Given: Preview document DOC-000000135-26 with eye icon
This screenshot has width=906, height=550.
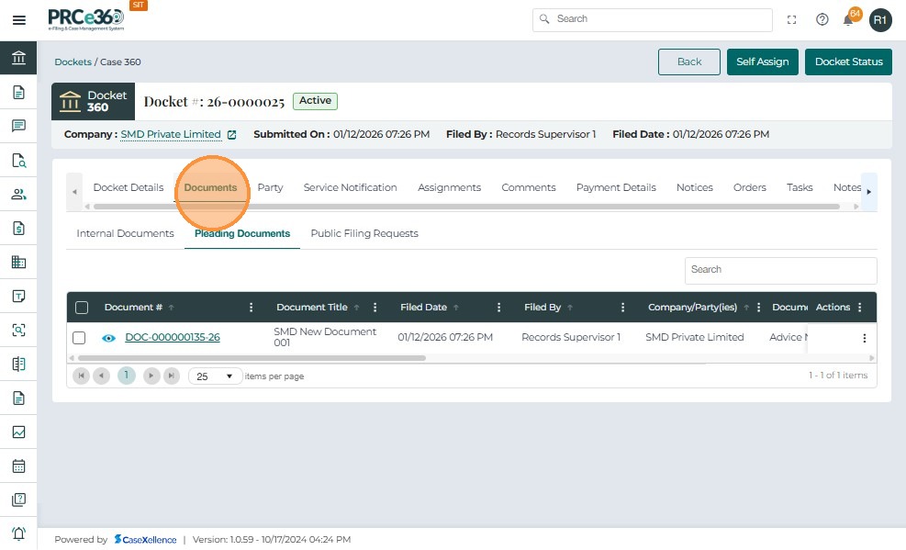Looking at the screenshot, I should [108, 338].
